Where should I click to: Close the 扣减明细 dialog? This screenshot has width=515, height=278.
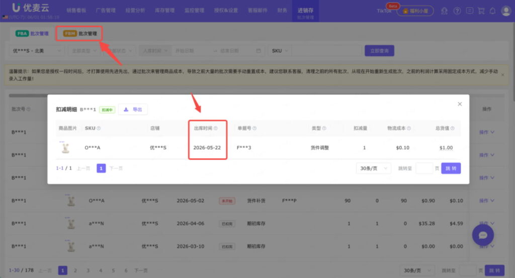pos(460,104)
